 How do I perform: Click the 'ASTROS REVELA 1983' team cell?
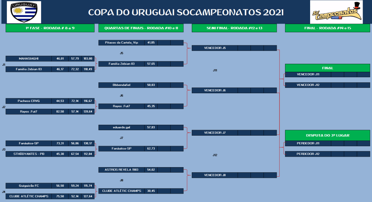point(121,170)
